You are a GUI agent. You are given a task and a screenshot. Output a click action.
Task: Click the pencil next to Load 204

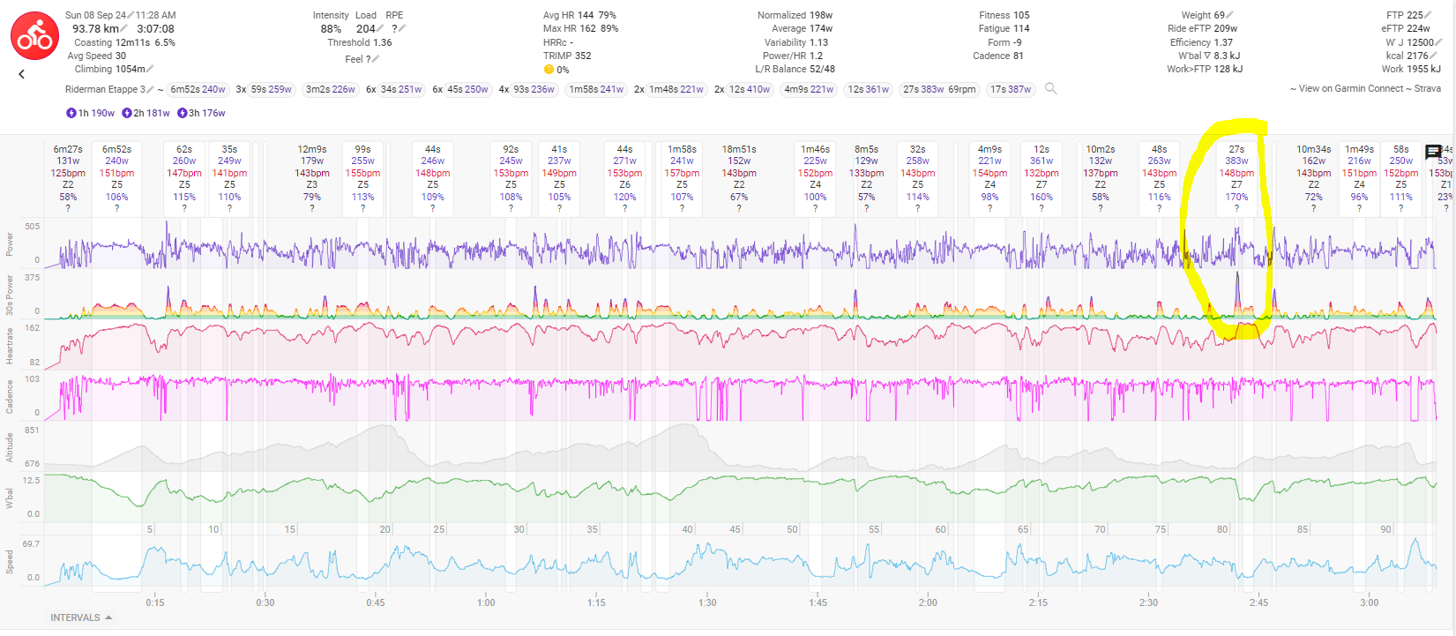click(380, 29)
